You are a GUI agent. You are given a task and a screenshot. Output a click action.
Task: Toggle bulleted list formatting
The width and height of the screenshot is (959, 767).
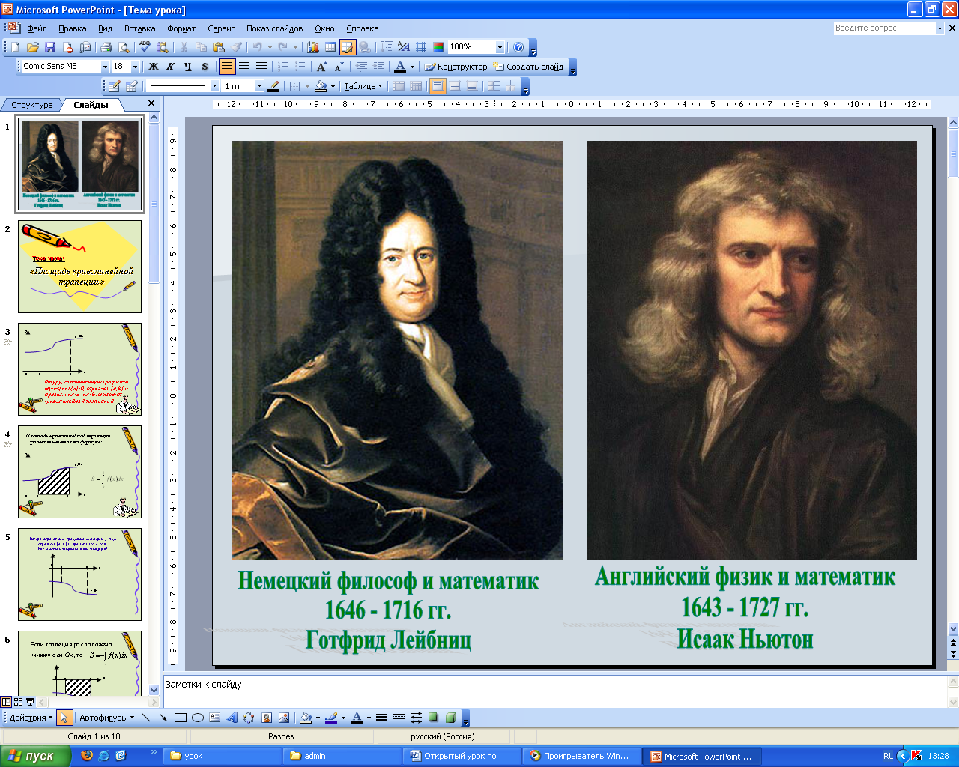coord(300,67)
